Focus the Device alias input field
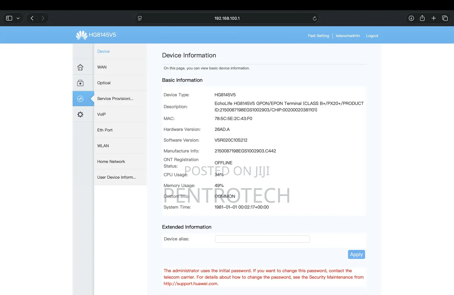 tap(262, 239)
